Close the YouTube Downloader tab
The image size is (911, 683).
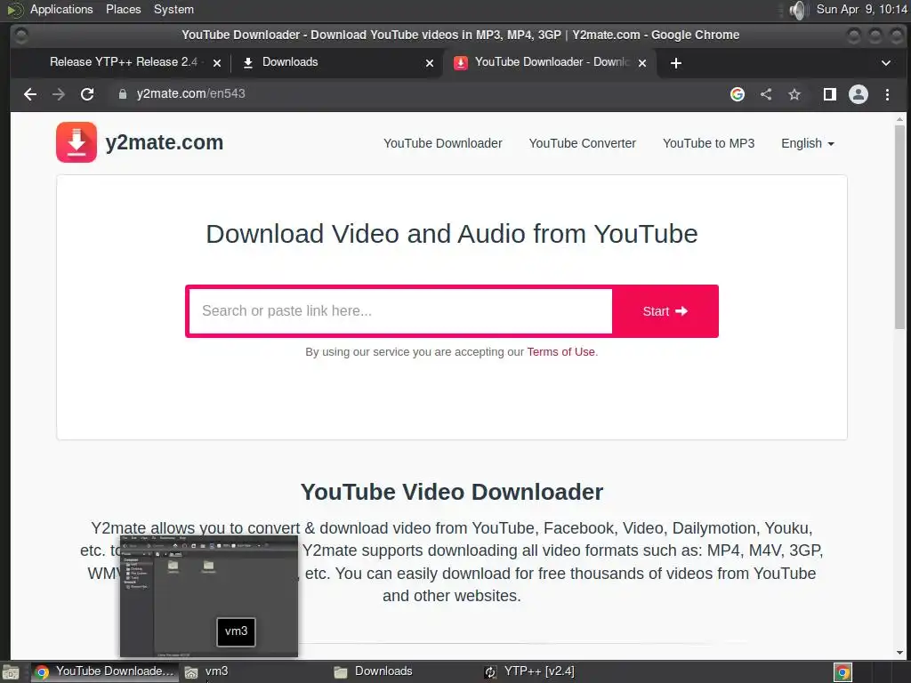point(642,63)
